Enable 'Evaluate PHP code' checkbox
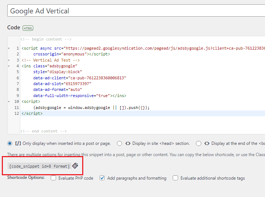This screenshot has height=197, width=265. click(x=54, y=178)
